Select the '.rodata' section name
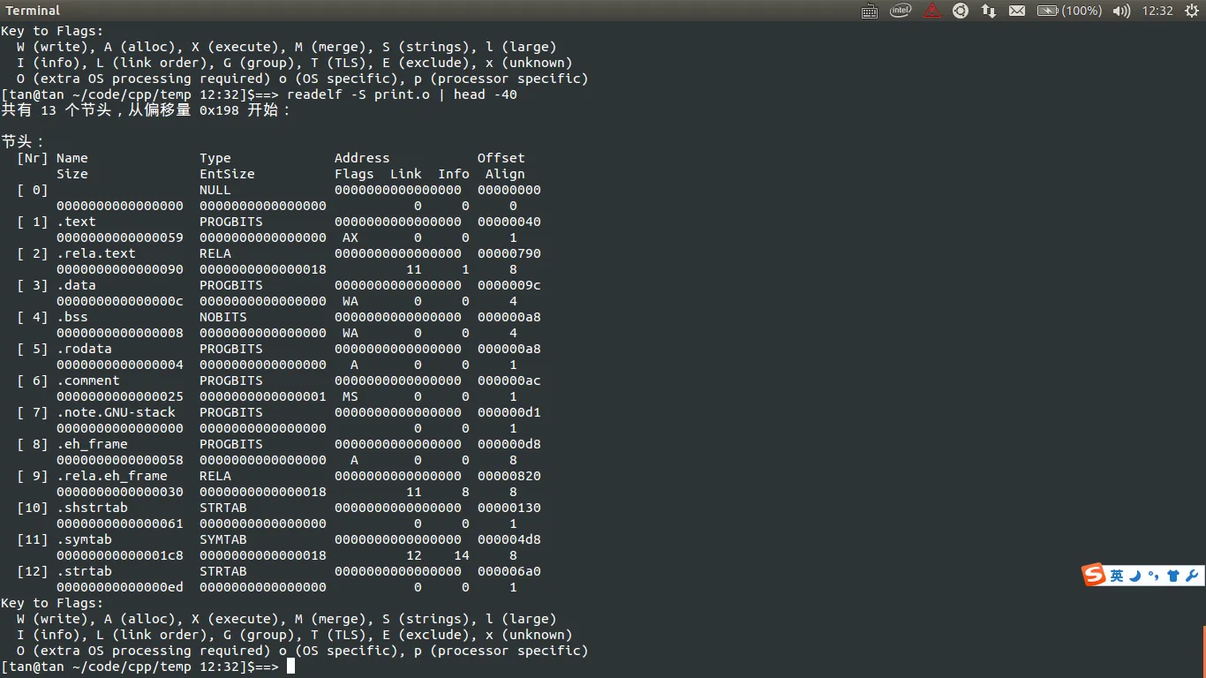Image resolution: width=1206 pixels, height=678 pixels. pyautogui.click(x=84, y=349)
